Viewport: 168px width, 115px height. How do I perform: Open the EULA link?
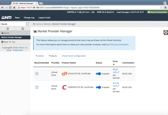coord(9,50)
